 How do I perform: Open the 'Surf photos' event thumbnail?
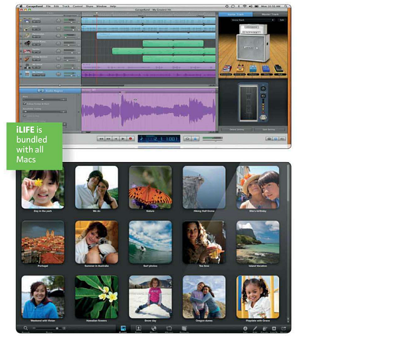pos(150,242)
